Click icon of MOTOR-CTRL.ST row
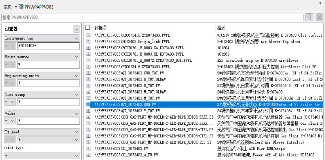Screen dimensions: 325x160 (88, 136)
